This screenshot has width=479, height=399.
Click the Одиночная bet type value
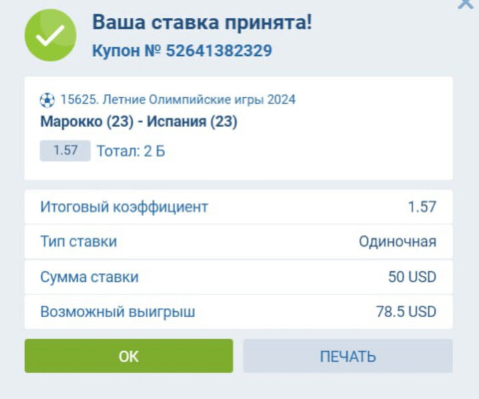(397, 241)
